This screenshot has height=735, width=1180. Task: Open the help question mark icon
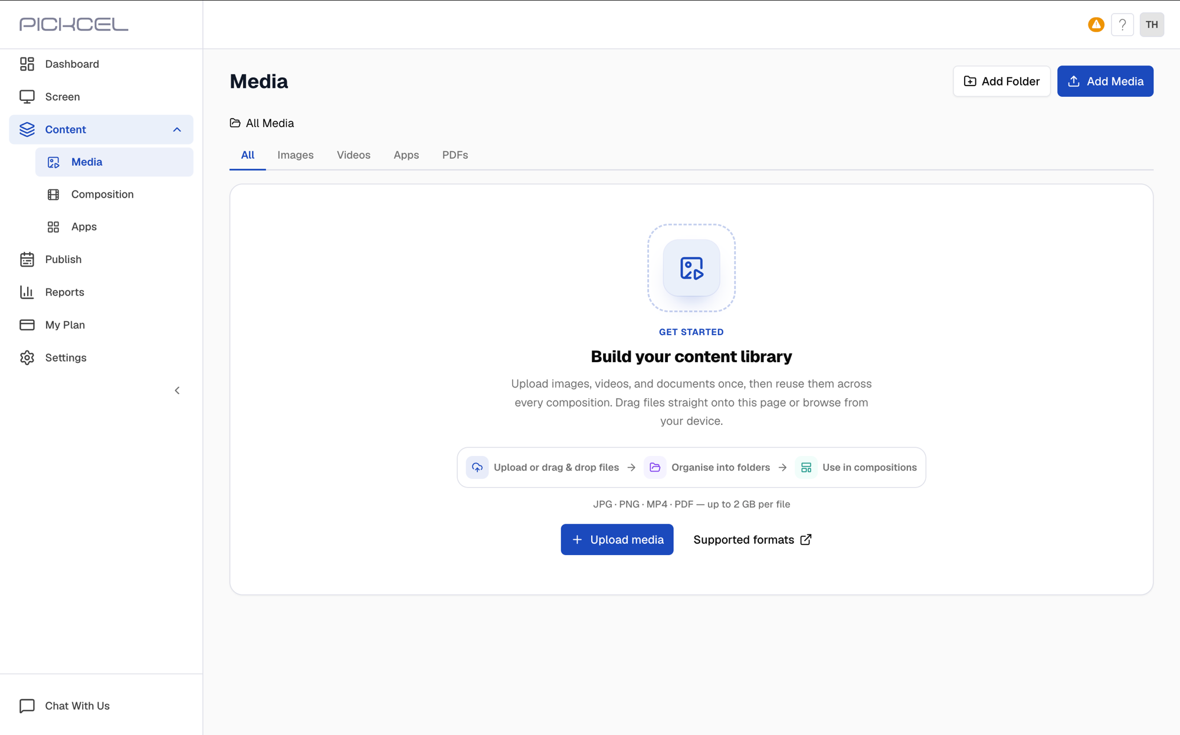coord(1122,25)
